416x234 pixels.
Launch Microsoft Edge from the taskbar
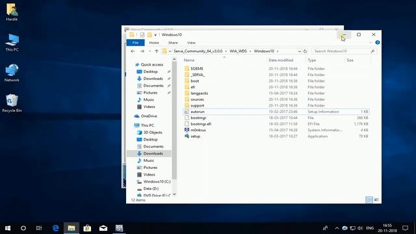point(56,228)
